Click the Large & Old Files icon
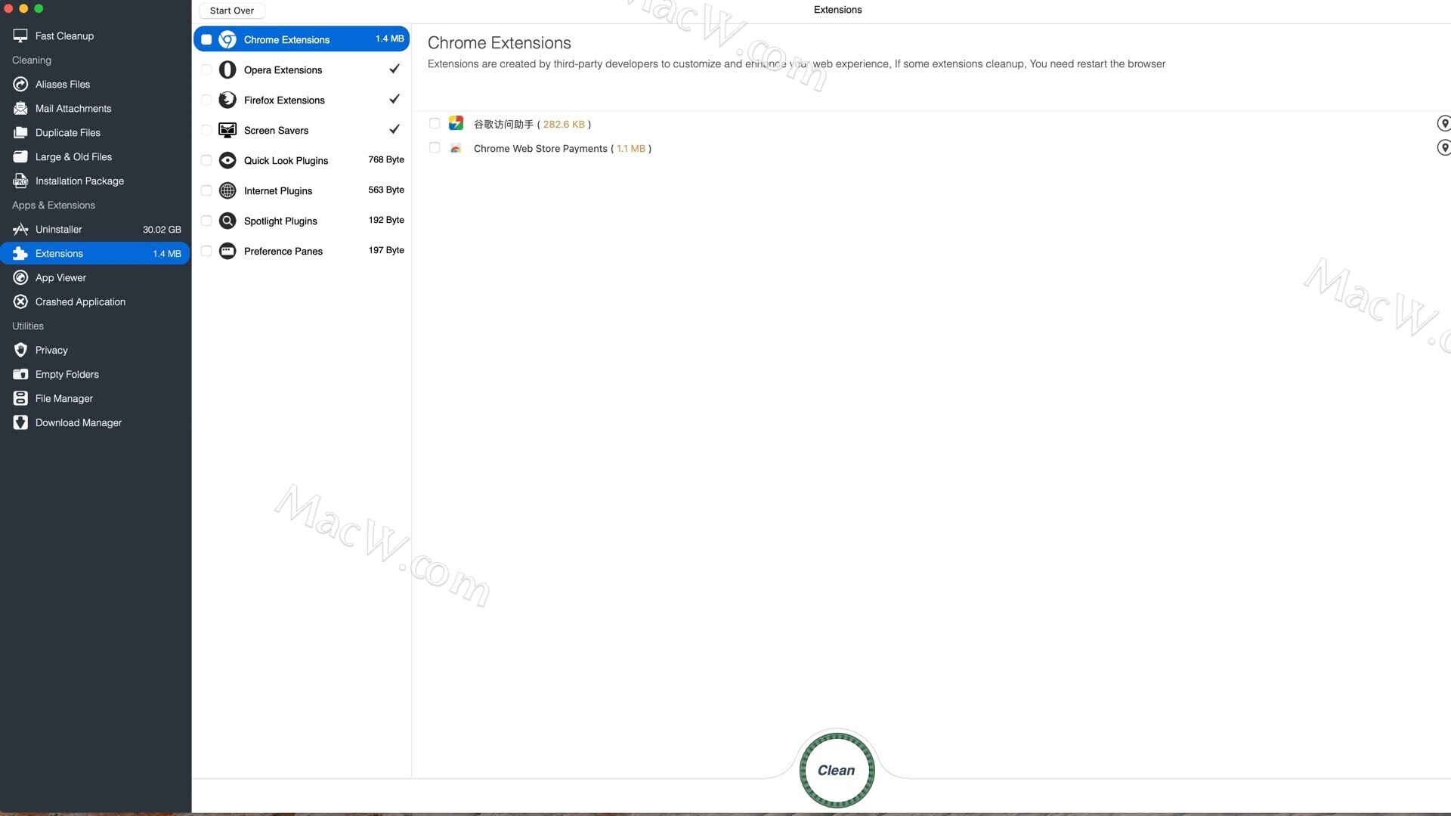 point(20,156)
